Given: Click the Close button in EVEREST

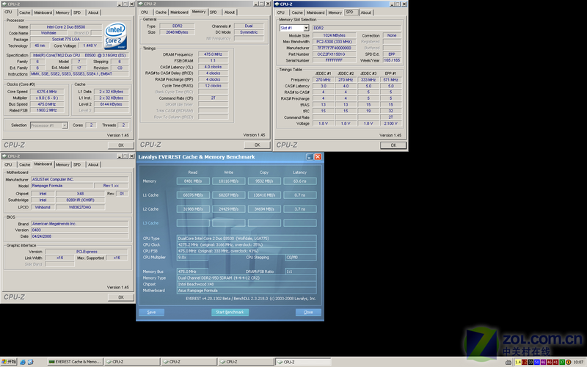Looking at the screenshot, I should 308,312.
